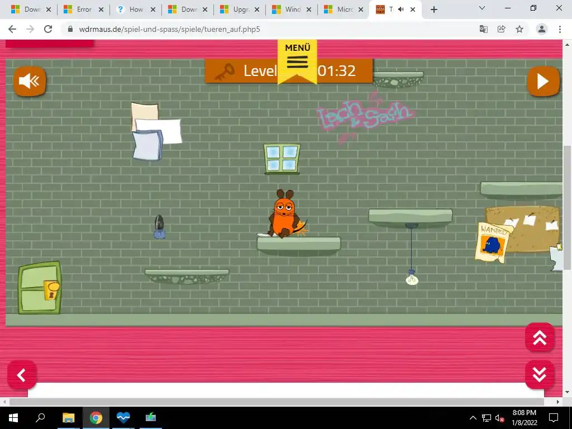The image size is (572, 429).
Task: Click the orange play button
Action: tap(543, 81)
